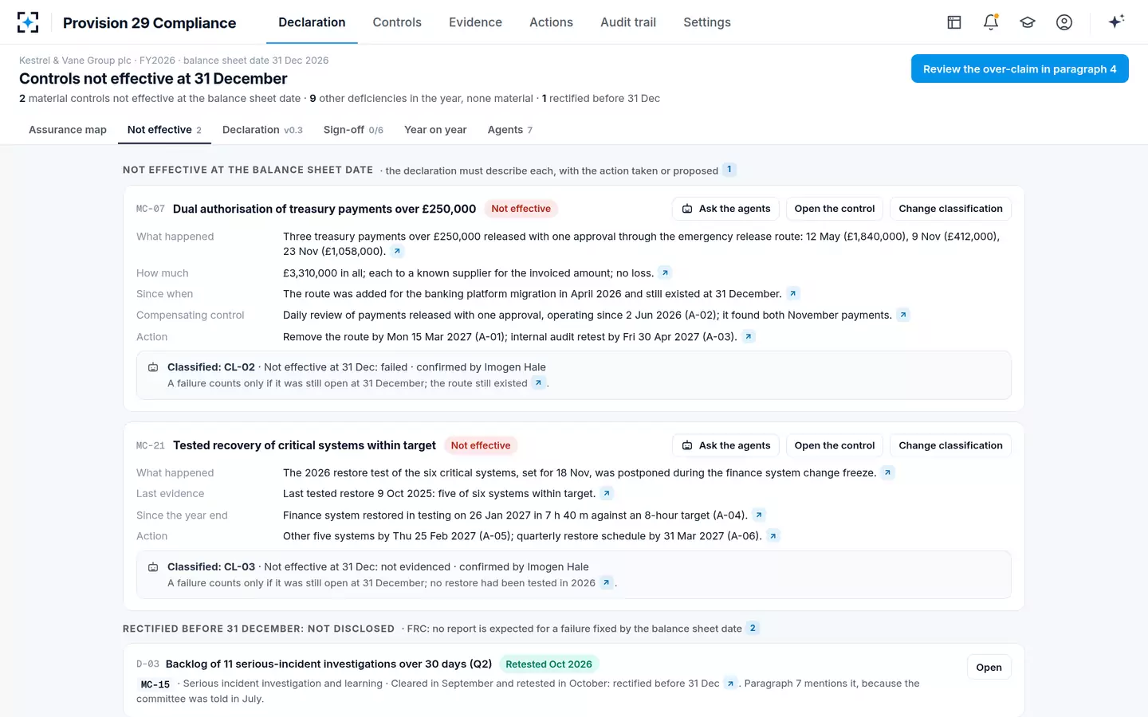Change classification of MC-21
The image size is (1148, 717).
click(x=950, y=445)
